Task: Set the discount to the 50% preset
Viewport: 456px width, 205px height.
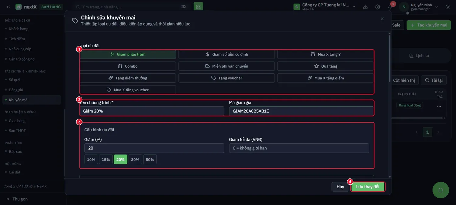Action: (150, 160)
